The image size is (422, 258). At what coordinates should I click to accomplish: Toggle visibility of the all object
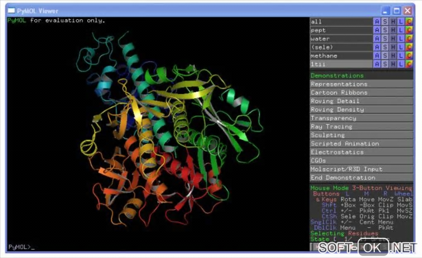[x=341, y=21]
